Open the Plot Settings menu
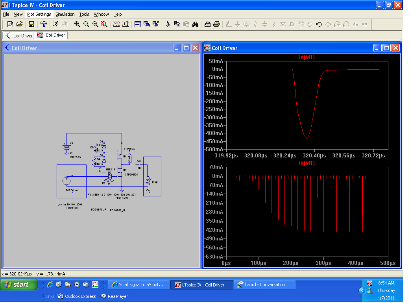The image size is (410, 303). tap(39, 14)
